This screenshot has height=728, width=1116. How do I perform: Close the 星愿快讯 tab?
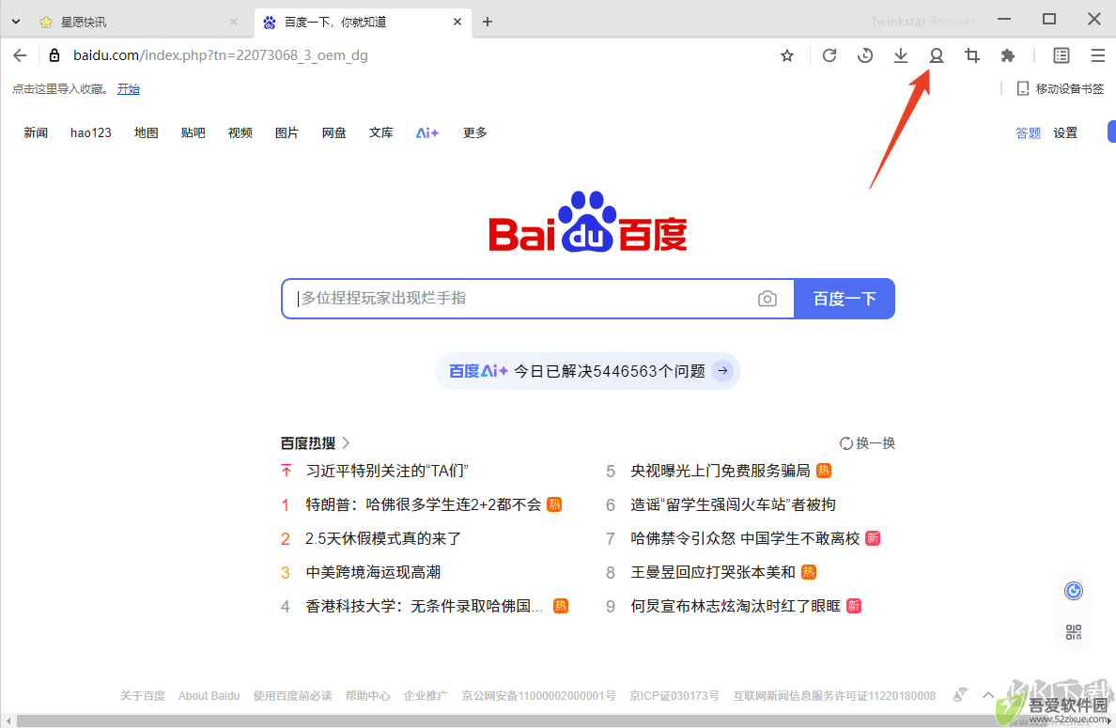(234, 22)
